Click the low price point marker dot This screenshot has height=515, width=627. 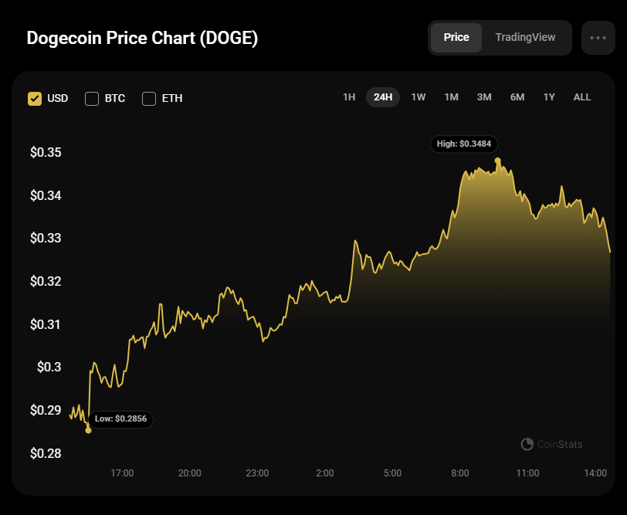point(88,431)
